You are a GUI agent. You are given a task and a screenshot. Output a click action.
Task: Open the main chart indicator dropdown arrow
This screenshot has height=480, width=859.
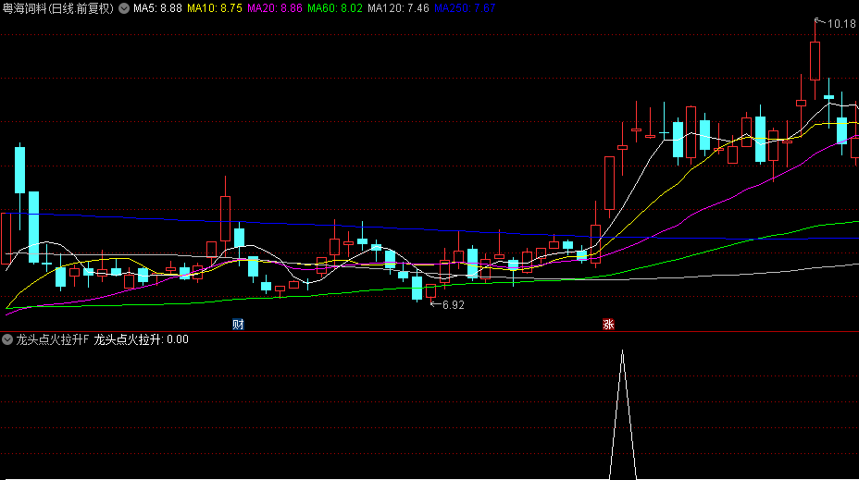pyautogui.click(x=124, y=8)
